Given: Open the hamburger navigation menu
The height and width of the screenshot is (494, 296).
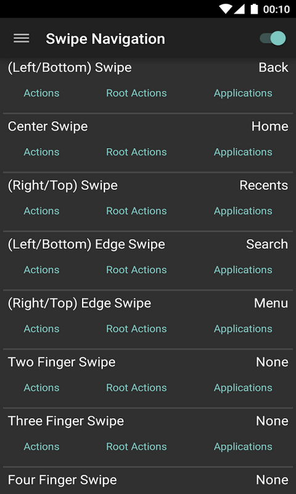Looking at the screenshot, I should [22, 38].
